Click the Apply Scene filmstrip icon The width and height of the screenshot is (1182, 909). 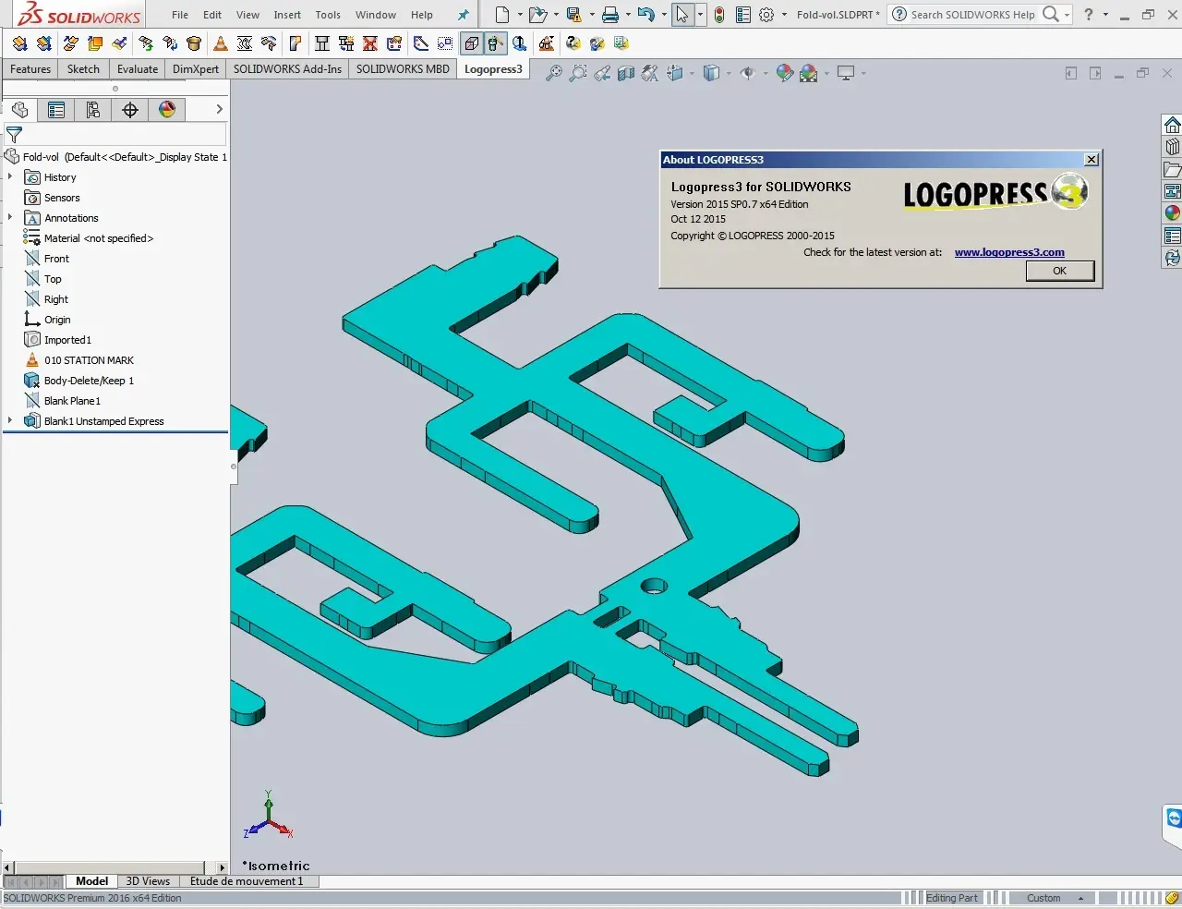point(809,73)
